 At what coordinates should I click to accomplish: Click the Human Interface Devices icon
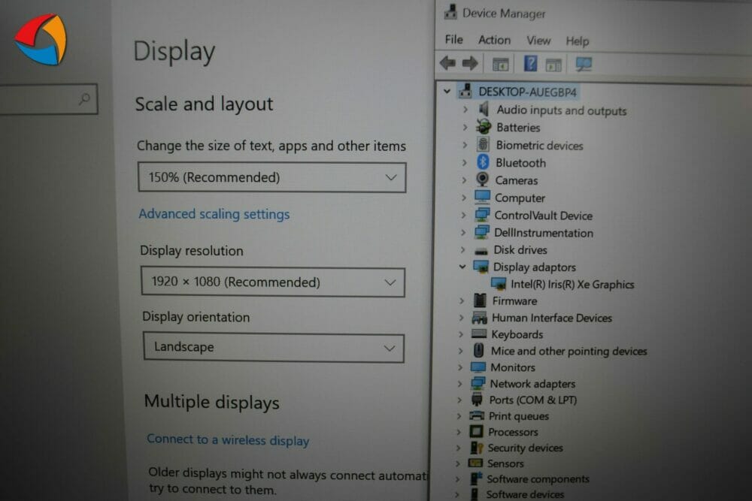[479, 317]
